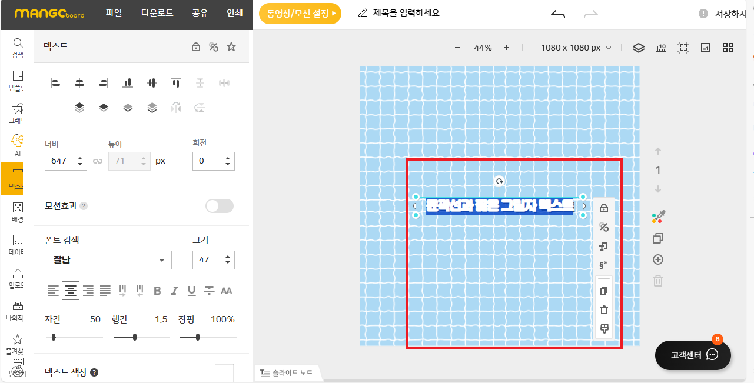Viewport: 754px width, 383px height.
Task: Click the 자간 letter spacing slider
Action: (74, 337)
